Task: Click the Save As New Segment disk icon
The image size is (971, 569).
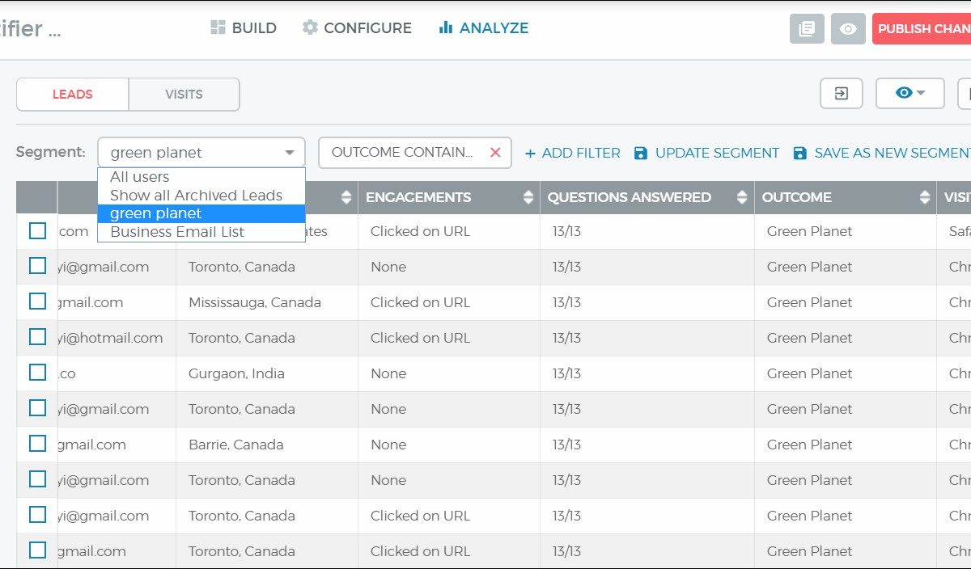Action: point(800,153)
